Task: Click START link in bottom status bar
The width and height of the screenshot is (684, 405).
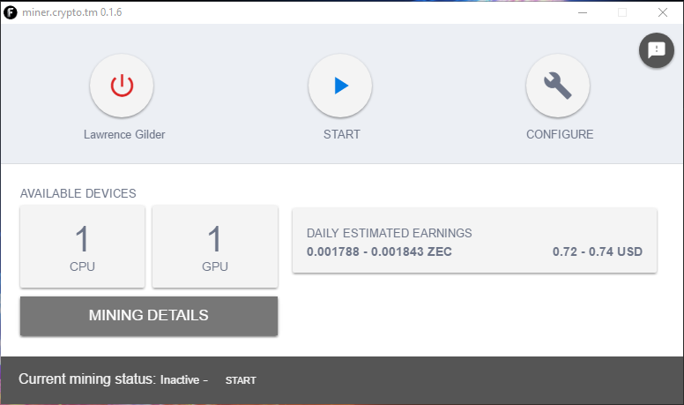Action: pyautogui.click(x=241, y=380)
